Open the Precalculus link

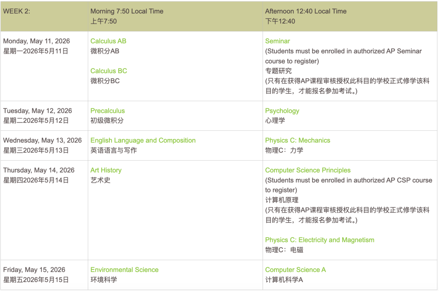pyautogui.click(x=108, y=110)
